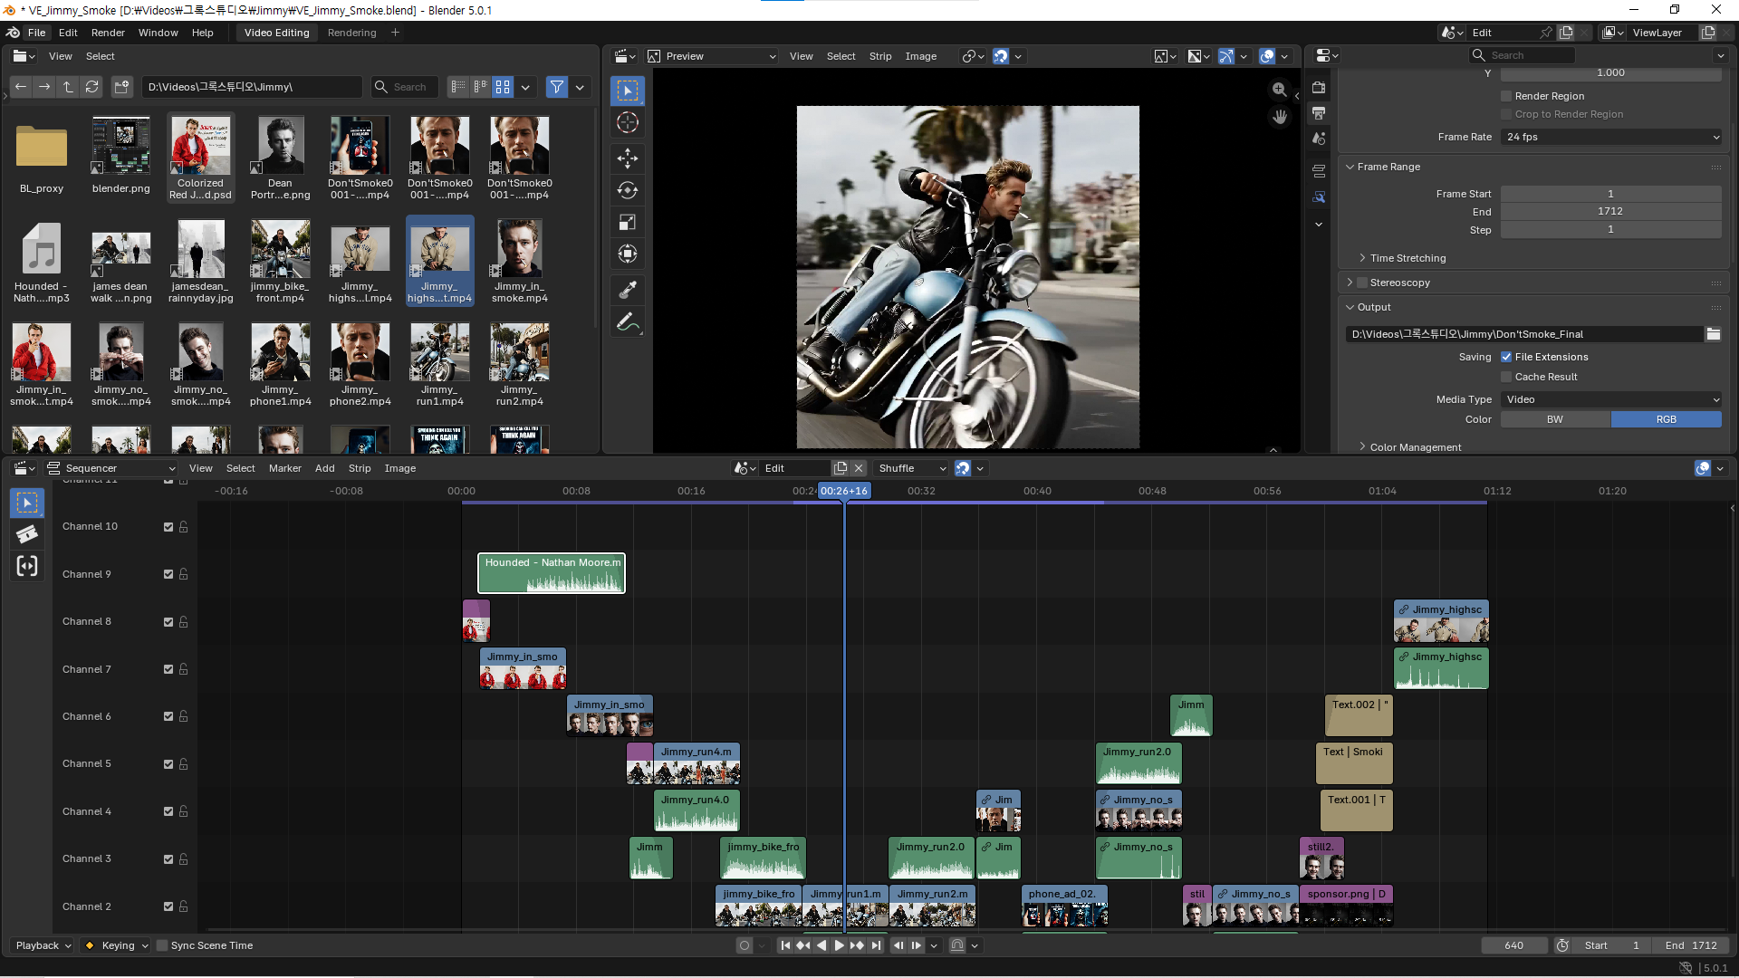The width and height of the screenshot is (1739, 978).
Task: Open the sequencer Marker menu
Action: pos(284,468)
